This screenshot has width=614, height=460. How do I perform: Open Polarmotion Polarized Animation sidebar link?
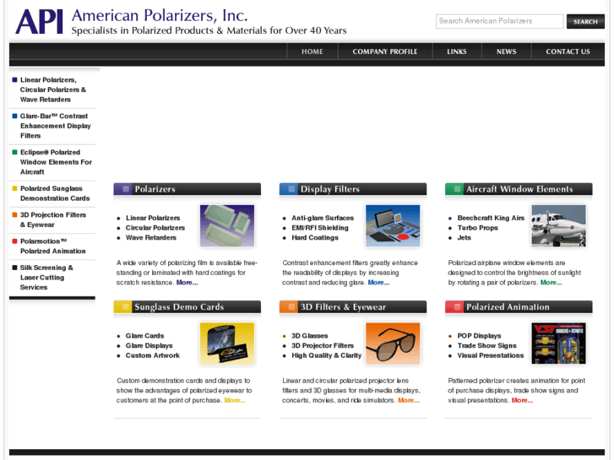click(x=53, y=246)
